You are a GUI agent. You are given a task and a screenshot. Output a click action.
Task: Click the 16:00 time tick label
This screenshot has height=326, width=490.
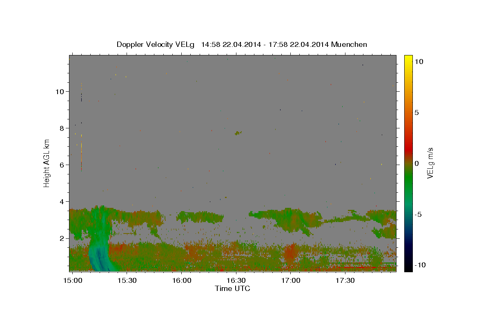click(182, 281)
